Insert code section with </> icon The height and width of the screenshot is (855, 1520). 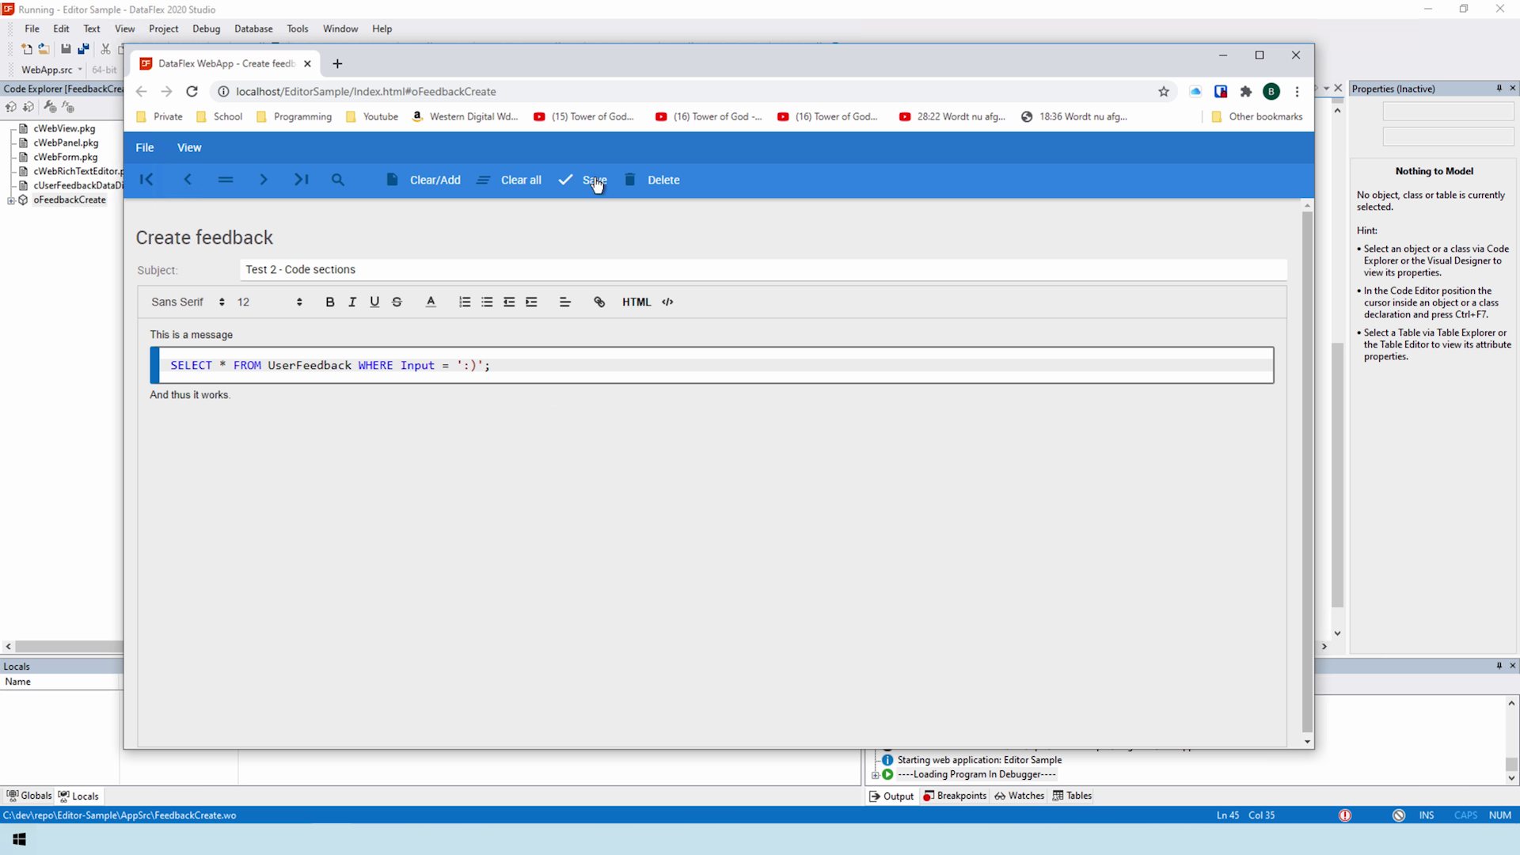point(667,302)
